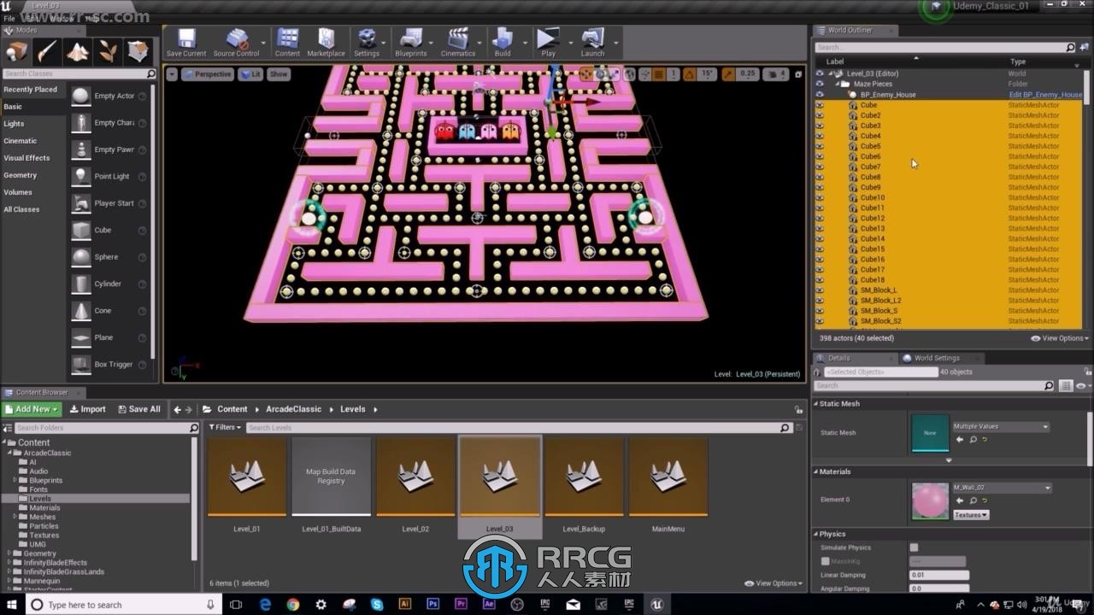Image resolution: width=1094 pixels, height=615 pixels.
Task: Select the Place mode icon
Action: point(17,52)
